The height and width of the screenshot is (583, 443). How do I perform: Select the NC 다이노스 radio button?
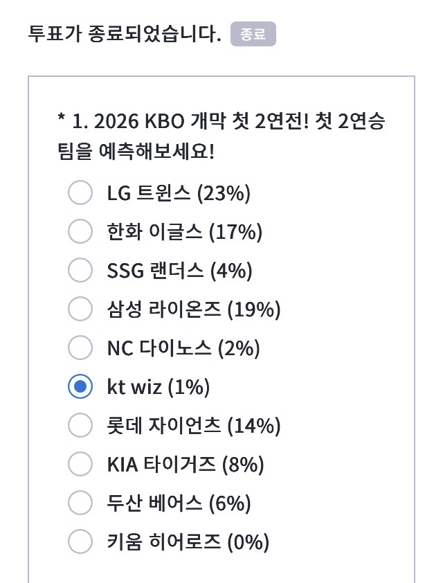(80, 348)
